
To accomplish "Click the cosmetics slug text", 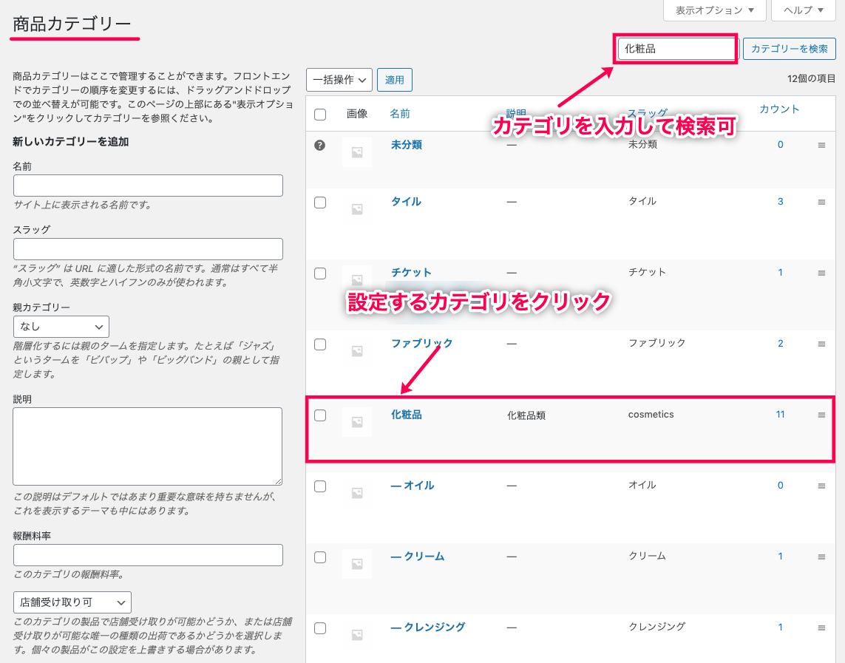I will pyautogui.click(x=651, y=414).
